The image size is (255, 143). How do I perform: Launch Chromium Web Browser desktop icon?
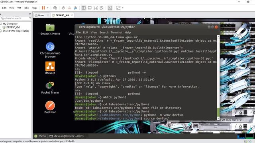coord(50,50)
